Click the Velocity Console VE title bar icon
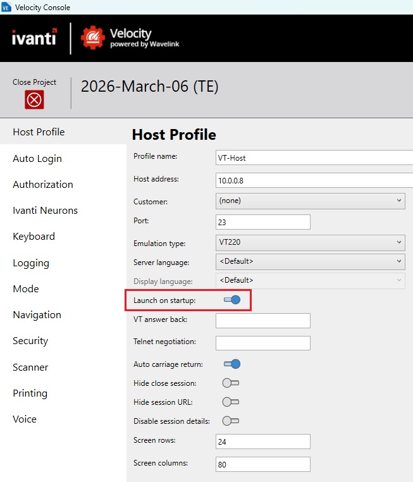The height and width of the screenshot is (482, 413). tap(6, 8)
